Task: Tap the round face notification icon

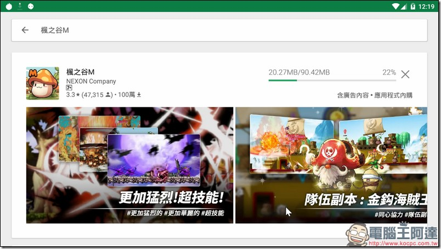Action: 31,6
